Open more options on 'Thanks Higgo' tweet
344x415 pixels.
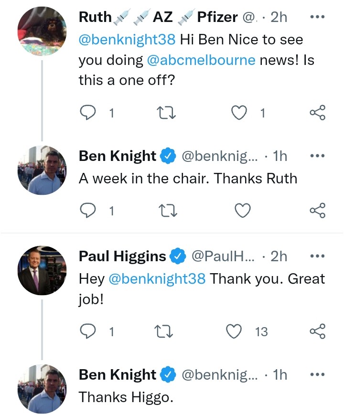tap(317, 375)
